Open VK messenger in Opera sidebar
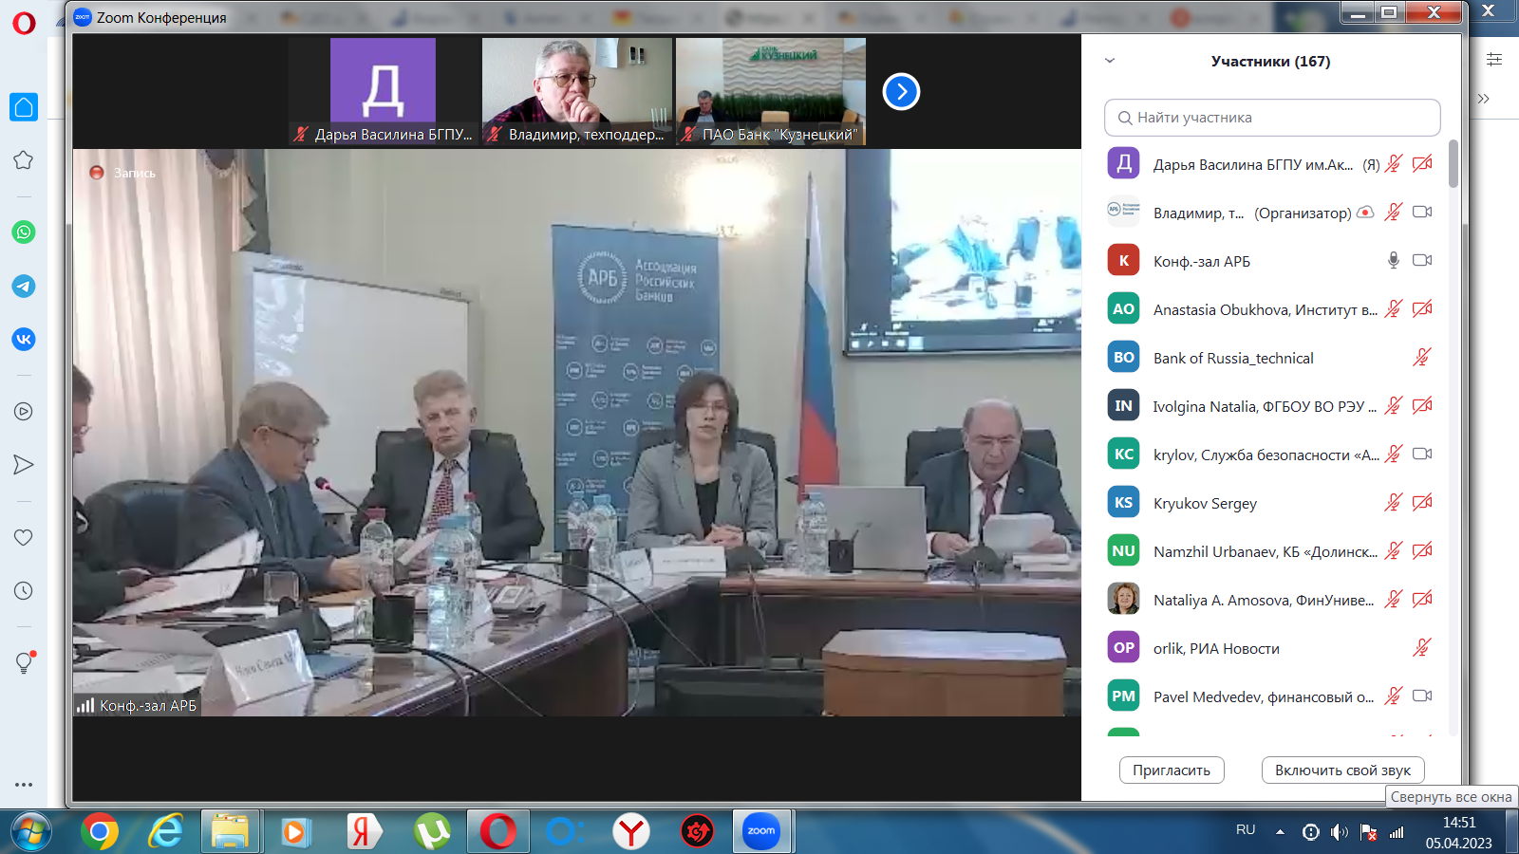 click(24, 339)
